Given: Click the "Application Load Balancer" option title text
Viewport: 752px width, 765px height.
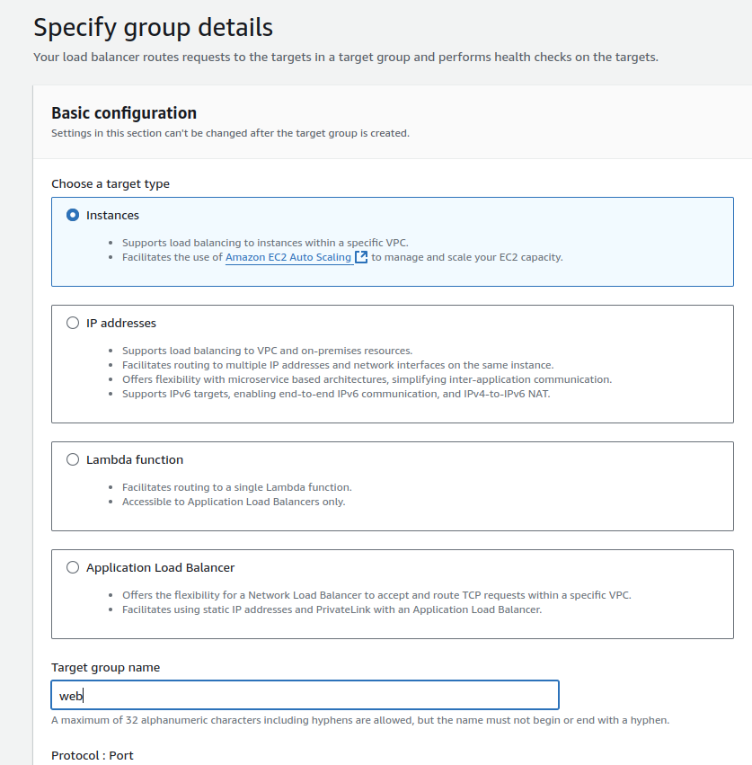Looking at the screenshot, I should tap(160, 568).
